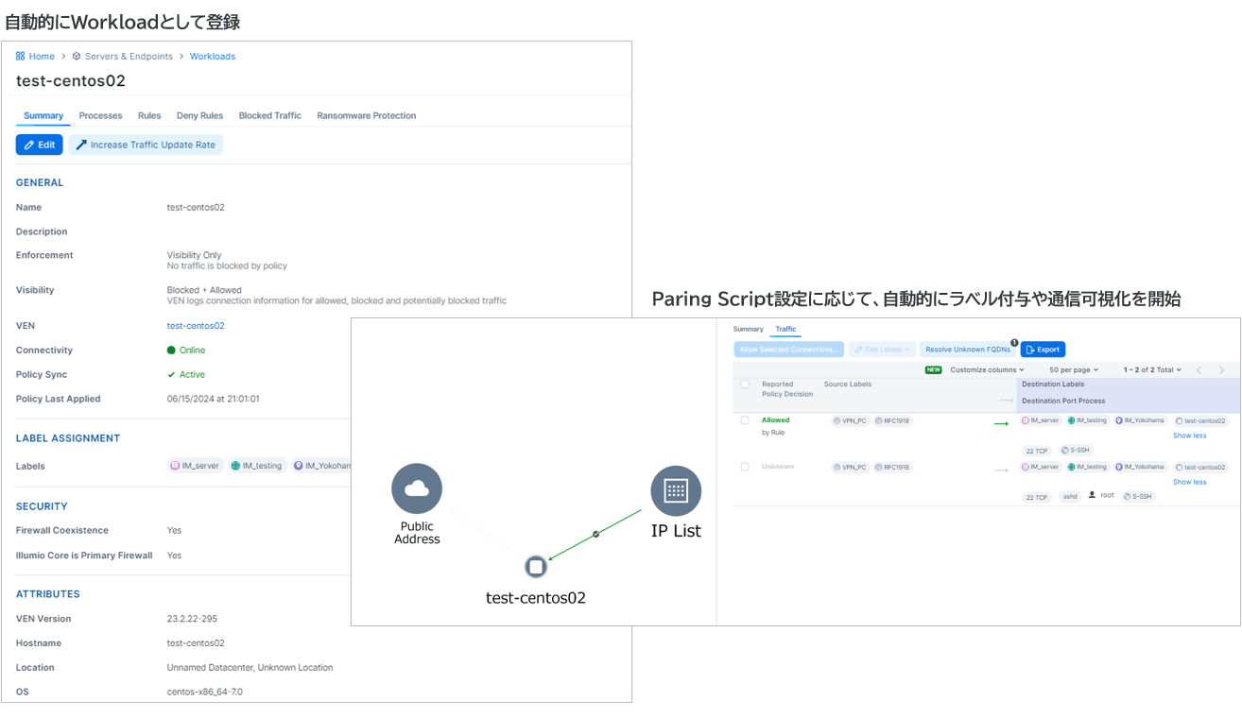Click Show less in Allowed row
Image resolution: width=1242 pixels, height=718 pixels.
[1189, 436]
